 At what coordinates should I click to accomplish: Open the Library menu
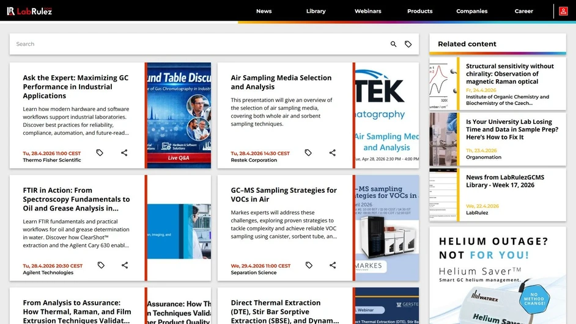[316, 11]
